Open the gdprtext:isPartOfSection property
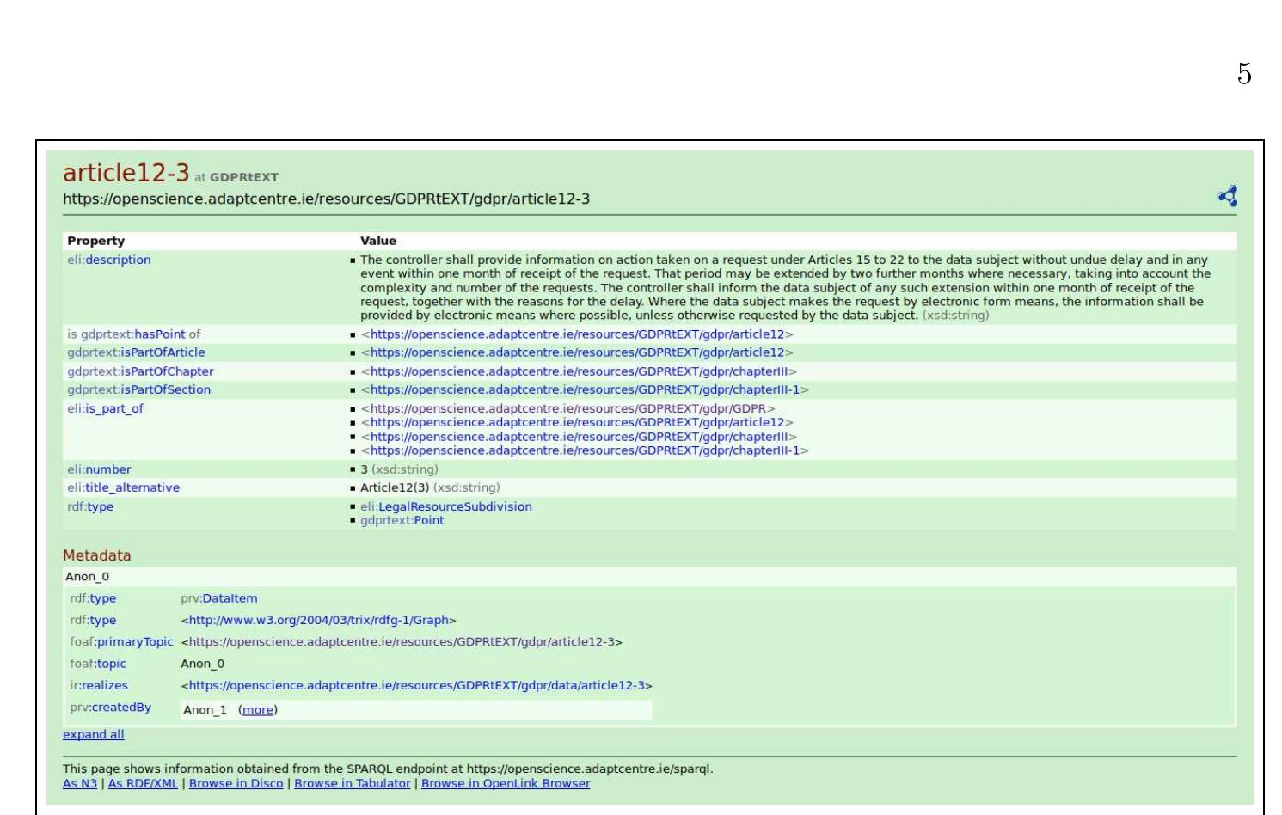This screenshot has height=815, width=1282. [165, 389]
